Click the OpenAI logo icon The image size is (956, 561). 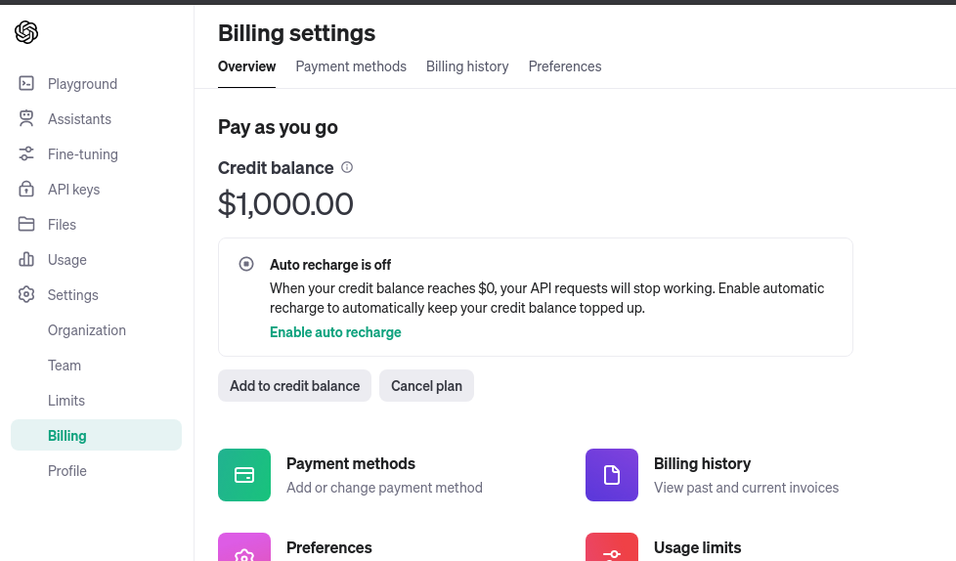[26, 32]
